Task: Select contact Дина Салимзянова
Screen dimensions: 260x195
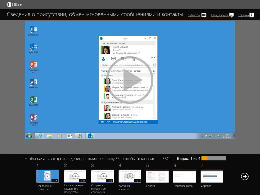Action: (127, 81)
